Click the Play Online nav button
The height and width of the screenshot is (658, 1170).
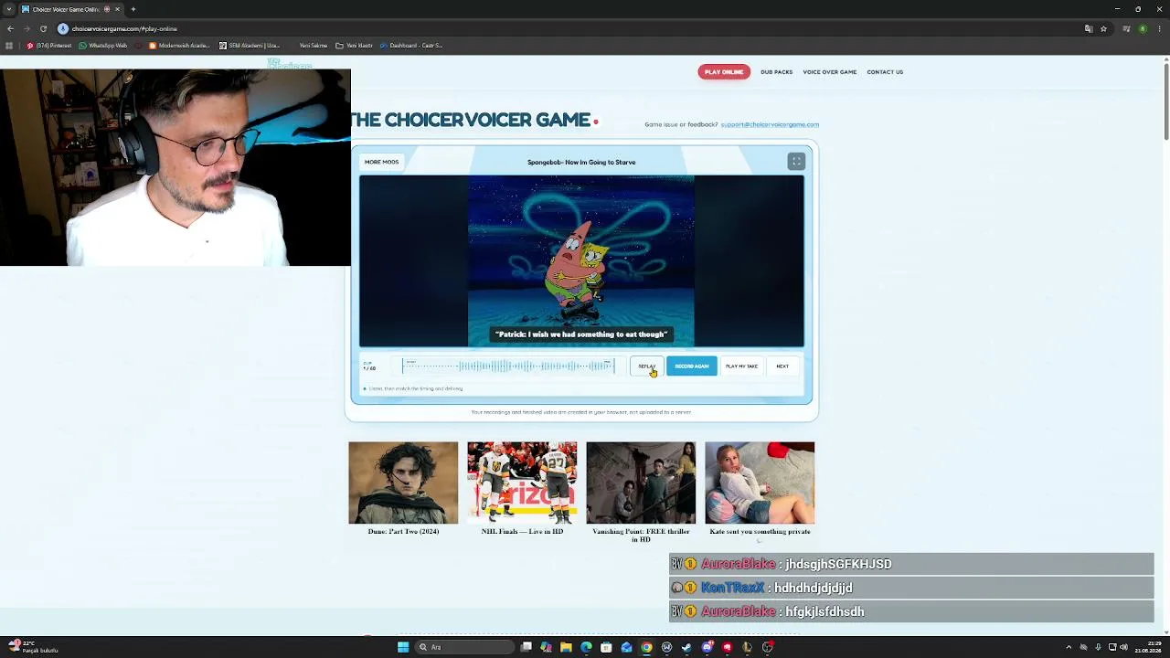[x=724, y=72]
